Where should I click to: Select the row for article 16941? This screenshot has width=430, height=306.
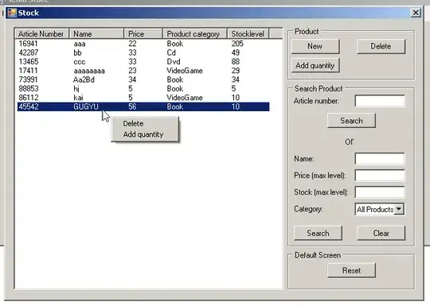tap(143, 44)
